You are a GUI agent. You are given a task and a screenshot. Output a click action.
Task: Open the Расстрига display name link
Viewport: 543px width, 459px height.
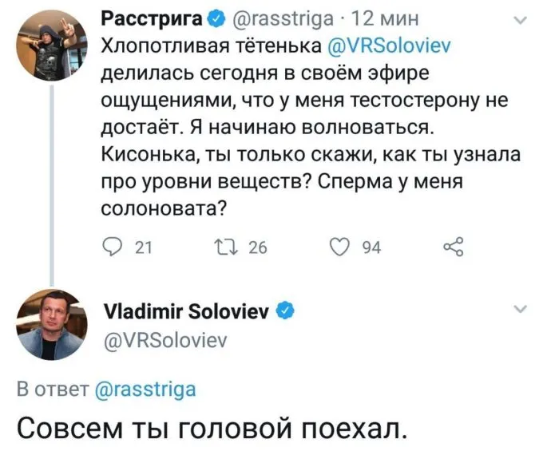[153, 18]
